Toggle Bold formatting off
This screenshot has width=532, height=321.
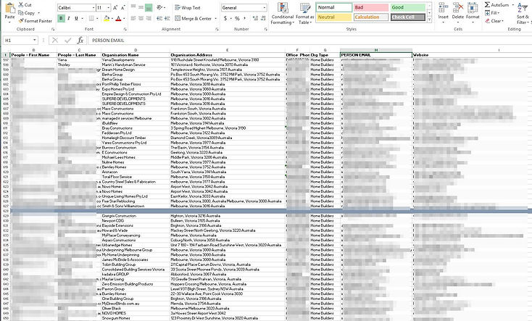[x=61, y=18]
